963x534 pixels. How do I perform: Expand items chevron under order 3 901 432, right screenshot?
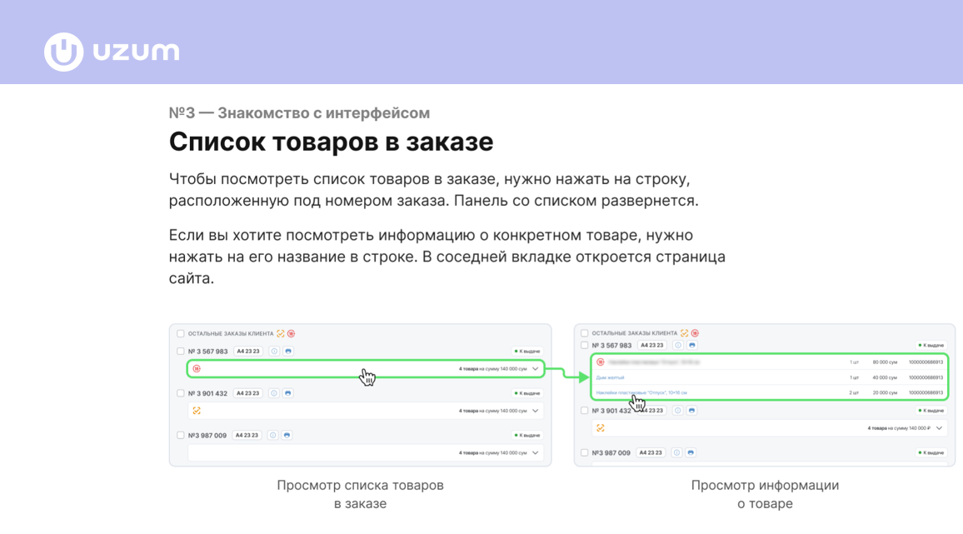(x=940, y=428)
